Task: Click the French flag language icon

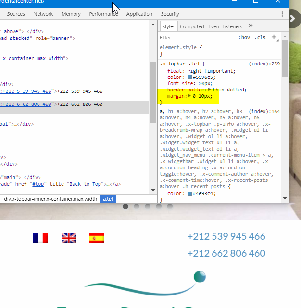Action: [x=40, y=238]
